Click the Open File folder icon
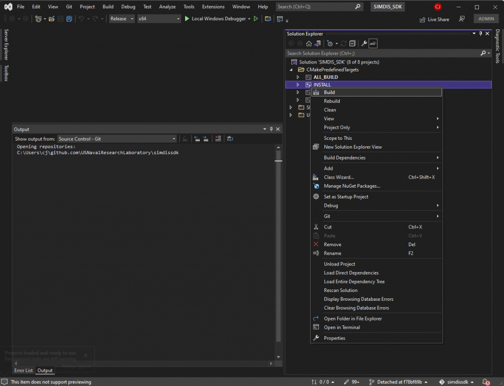Viewport: 504px width, 386px height. pos(51,19)
